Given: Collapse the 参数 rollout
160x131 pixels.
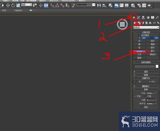Looking at the screenshot, I should pos(146,89).
